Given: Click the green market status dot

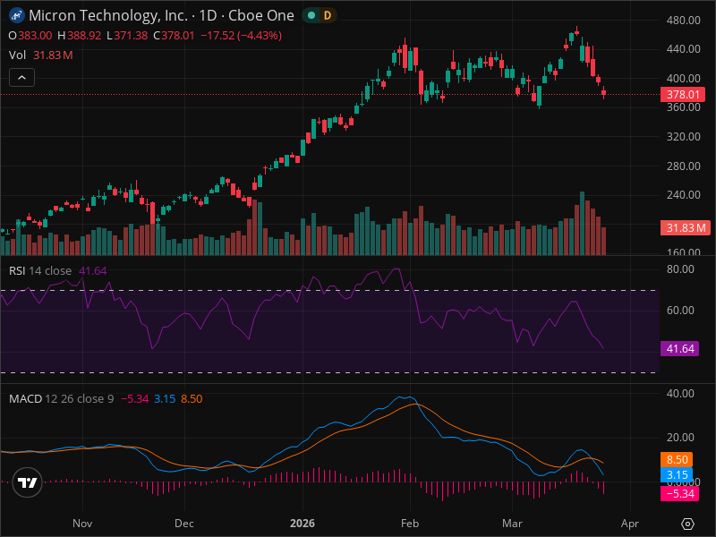Looking at the screenshot, I should tap(311, 15).
